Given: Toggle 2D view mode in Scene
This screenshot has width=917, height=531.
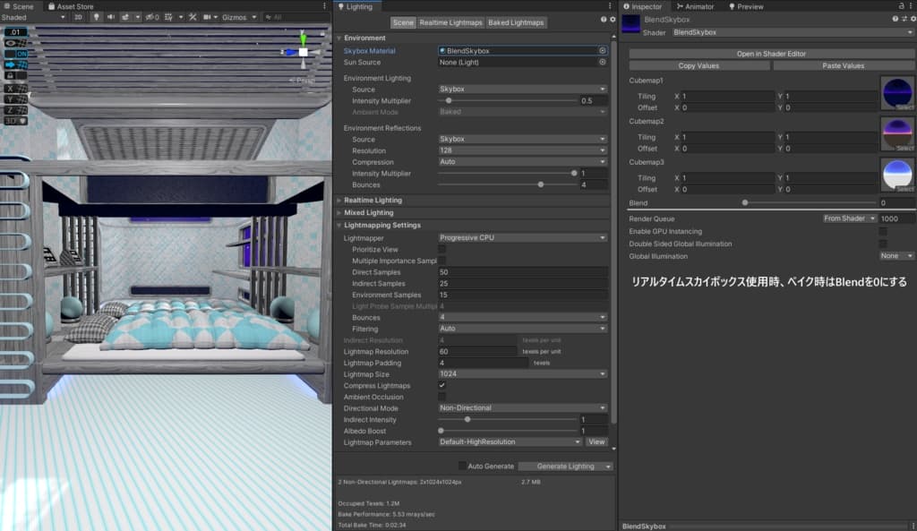Looking at the screenshot, I should point(78,17).
